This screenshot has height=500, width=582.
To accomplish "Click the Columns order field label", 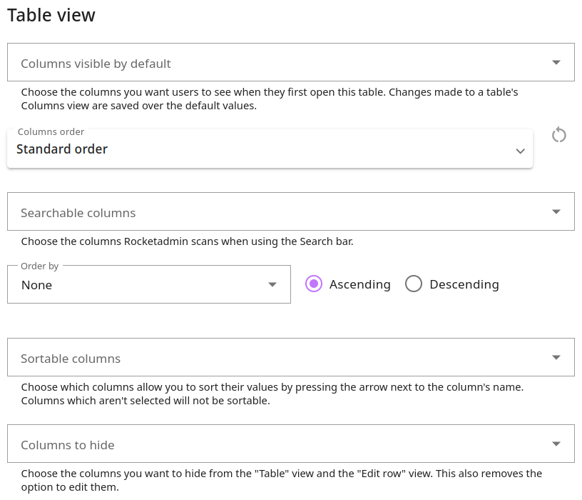I will pos(51,132).
